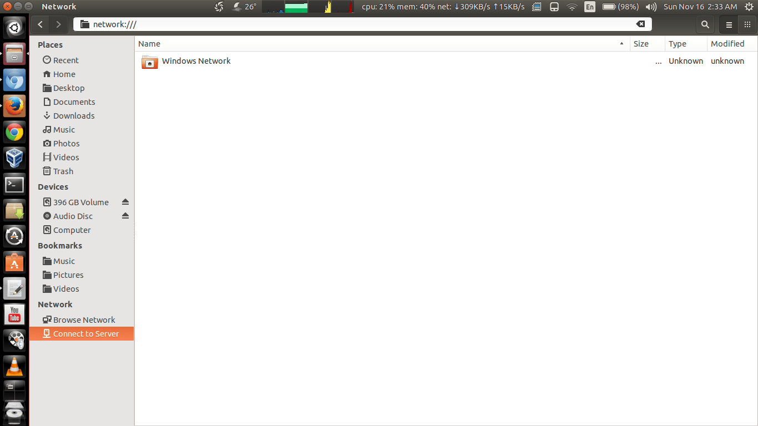This screenshot has width=758, height=426.
Task: Open the battery indicator showing 98%
Action: tap(620, 7)
